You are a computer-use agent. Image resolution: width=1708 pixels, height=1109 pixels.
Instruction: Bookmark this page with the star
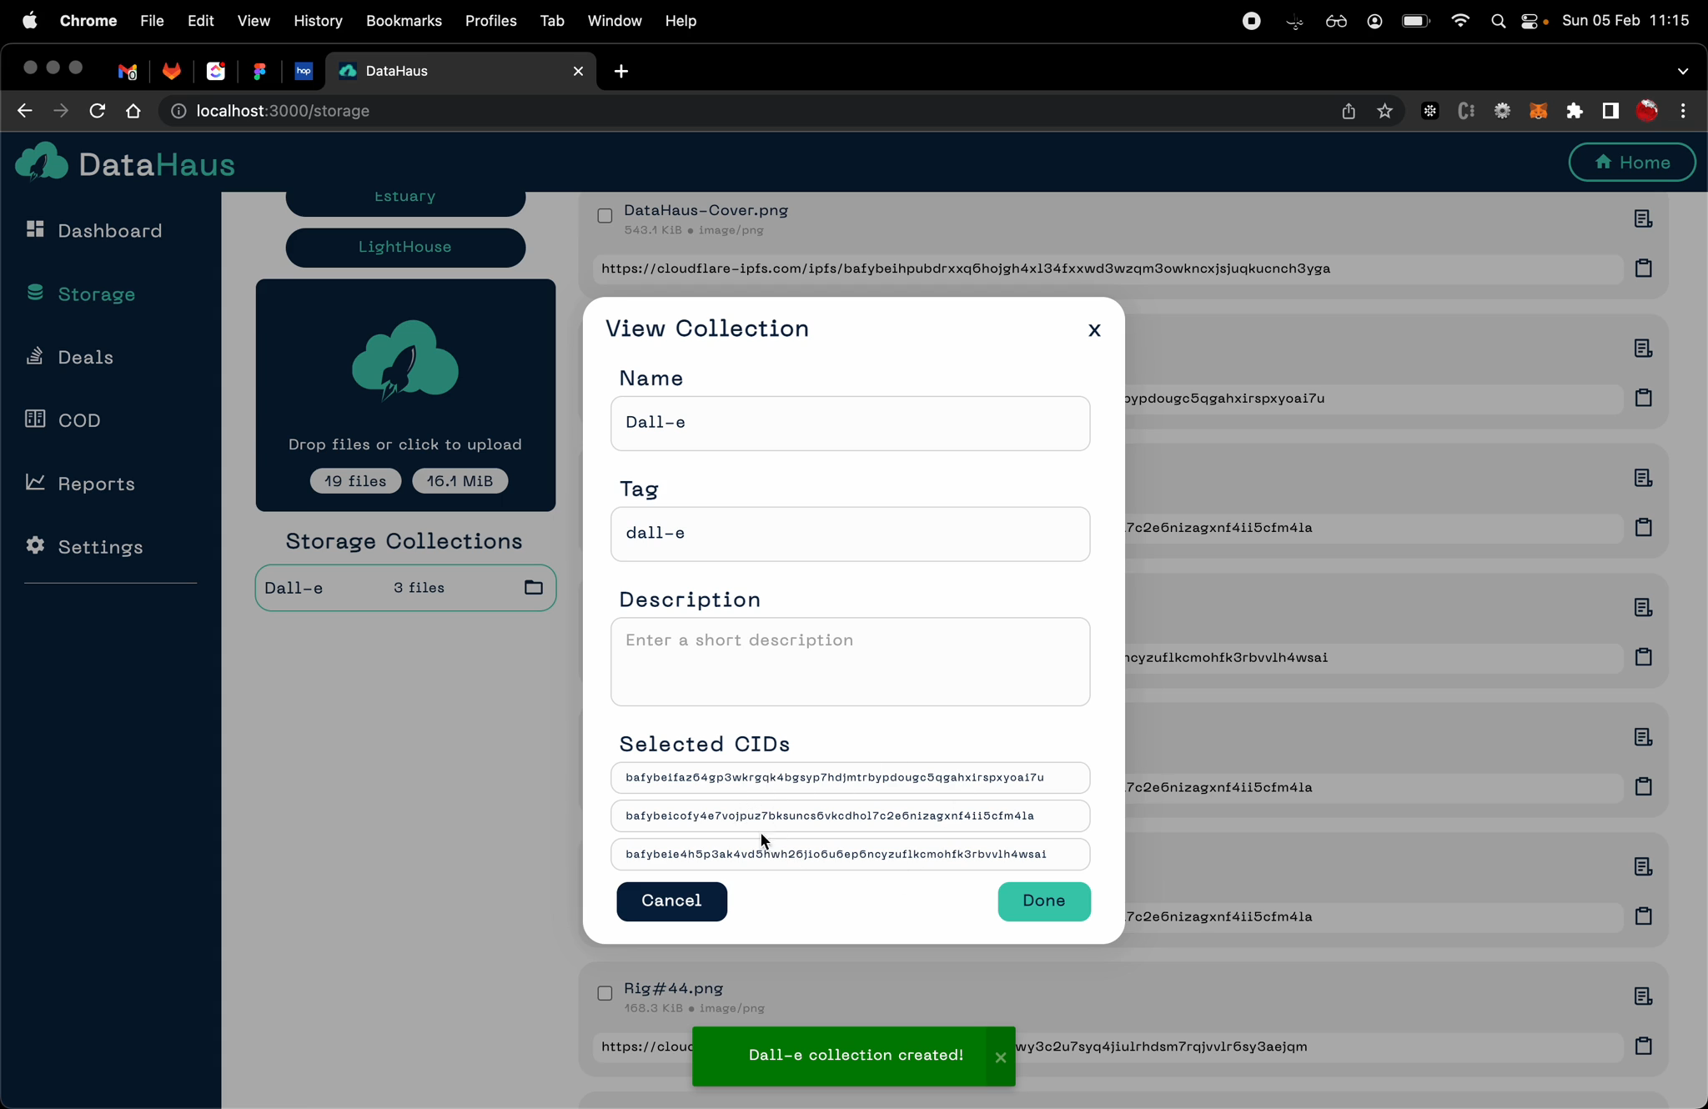(1385, 111)
